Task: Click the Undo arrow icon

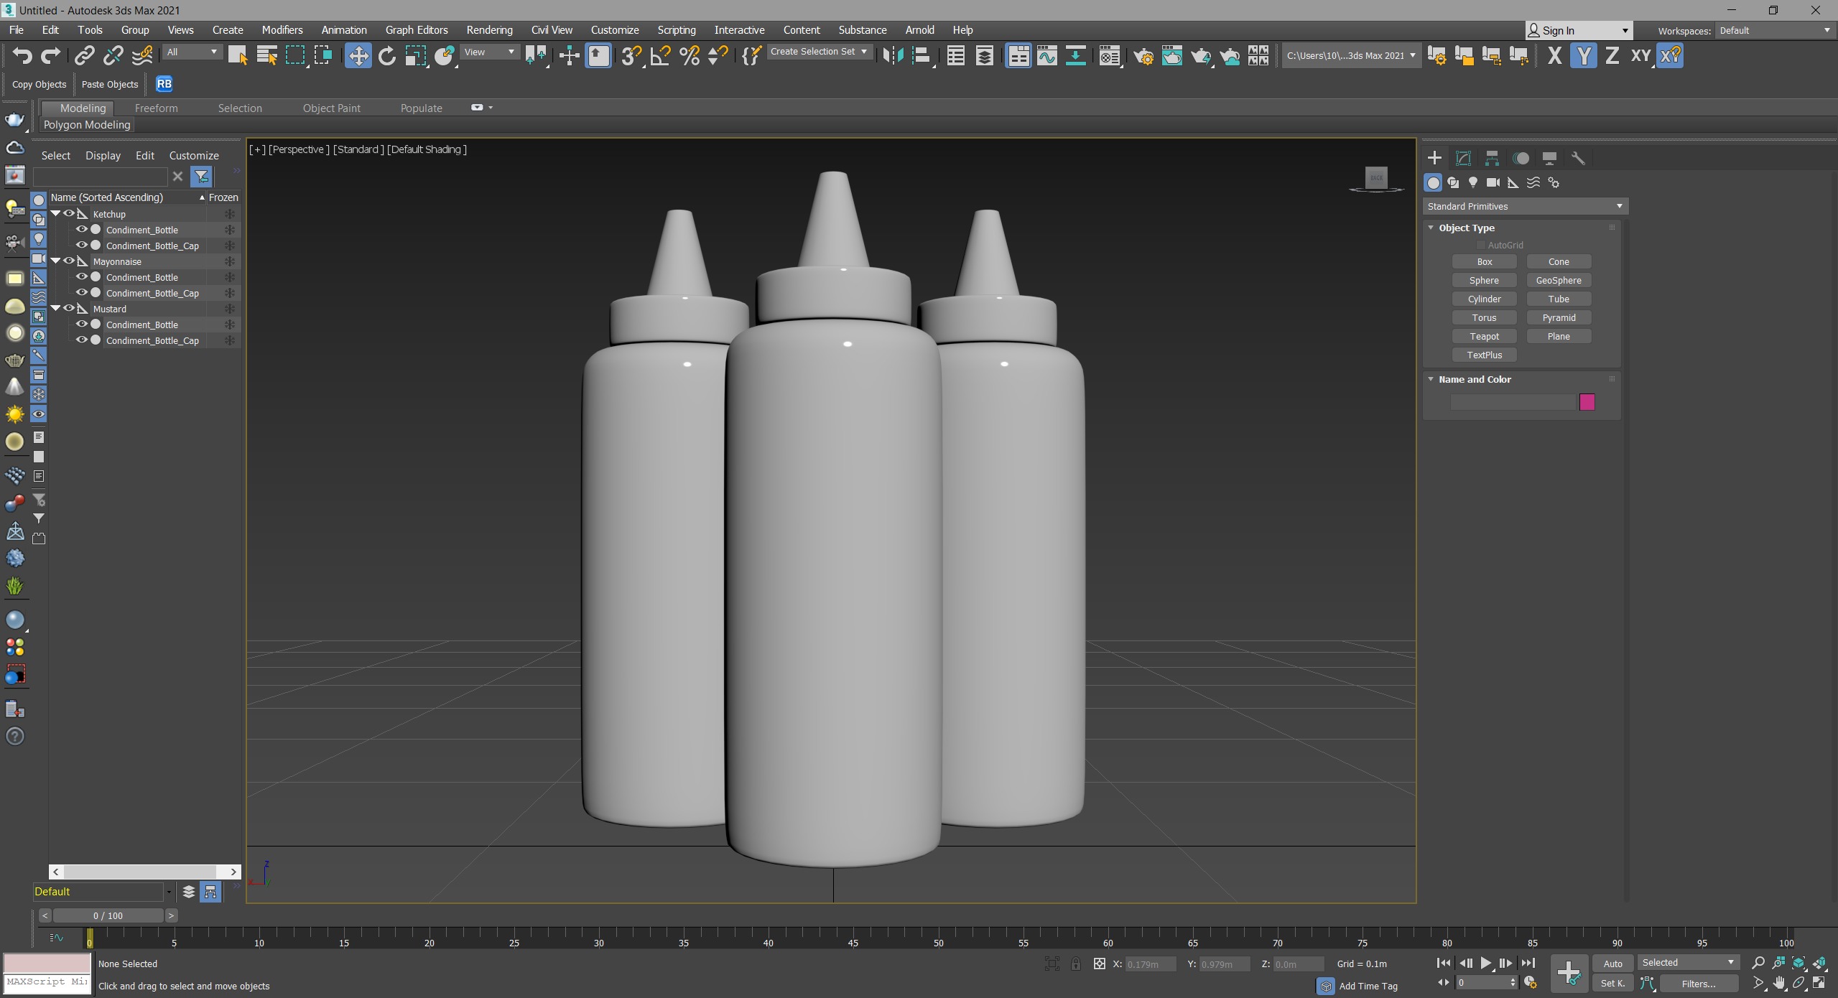Action: point(22,55)
